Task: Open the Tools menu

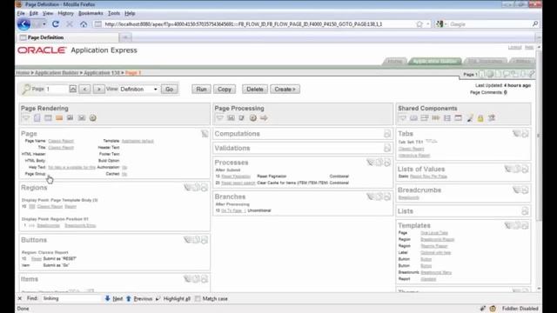Action: click(x=114, y=13)
